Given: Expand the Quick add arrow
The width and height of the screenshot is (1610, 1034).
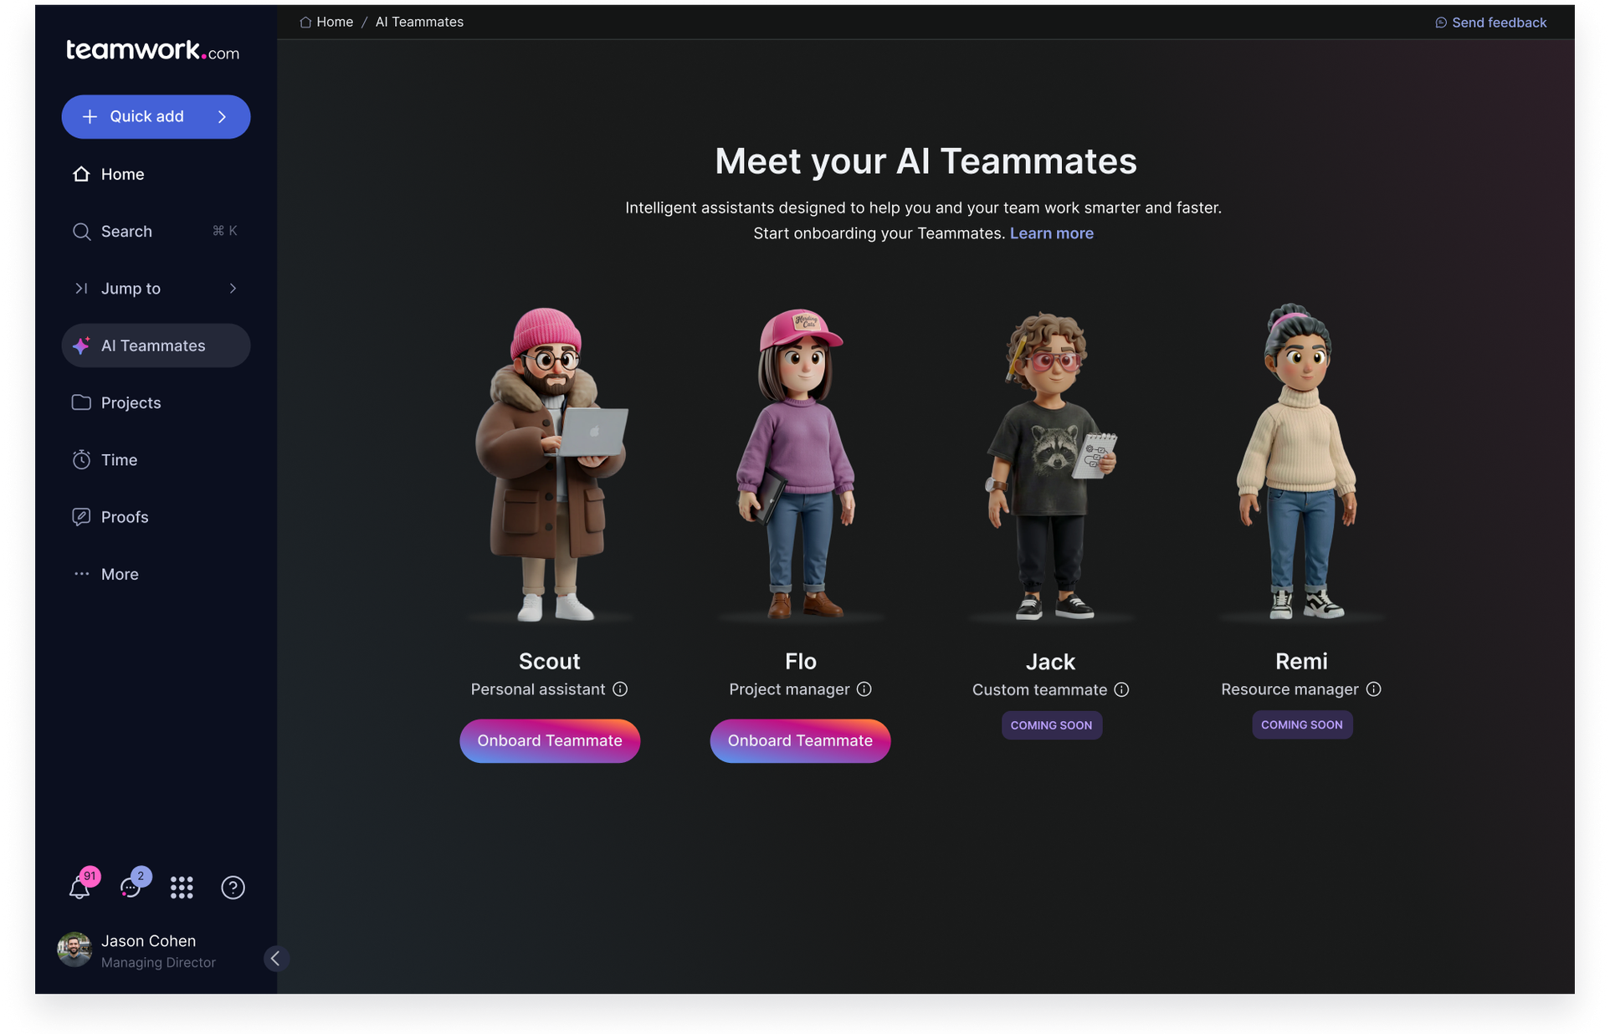Looking at the screenshot, I should coord(223,117).
